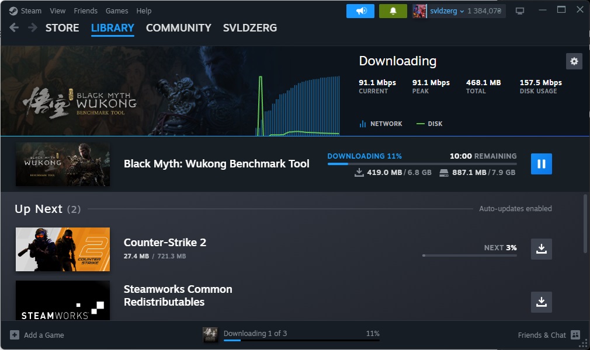Click the blue megaphone announcements button

[360, 11]
